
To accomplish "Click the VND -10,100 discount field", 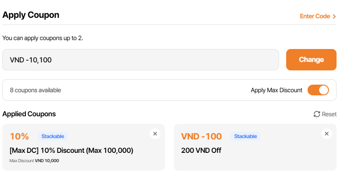I will 140,60.
